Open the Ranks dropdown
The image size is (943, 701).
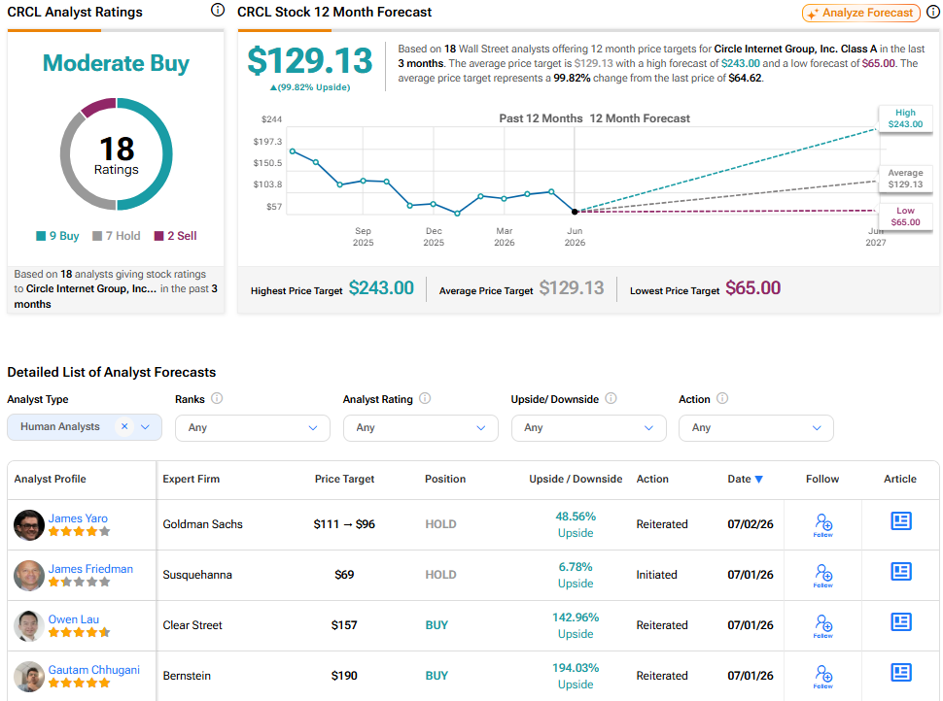[x=253, y=428]
